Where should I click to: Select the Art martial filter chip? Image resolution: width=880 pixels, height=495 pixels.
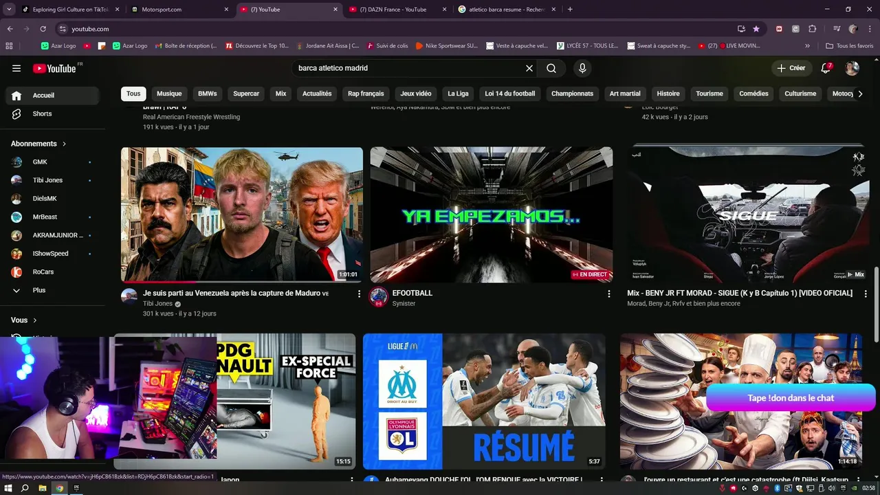pos(625,93)
